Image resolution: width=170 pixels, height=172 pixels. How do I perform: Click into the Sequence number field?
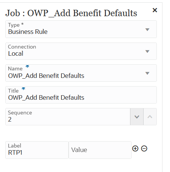68,117
